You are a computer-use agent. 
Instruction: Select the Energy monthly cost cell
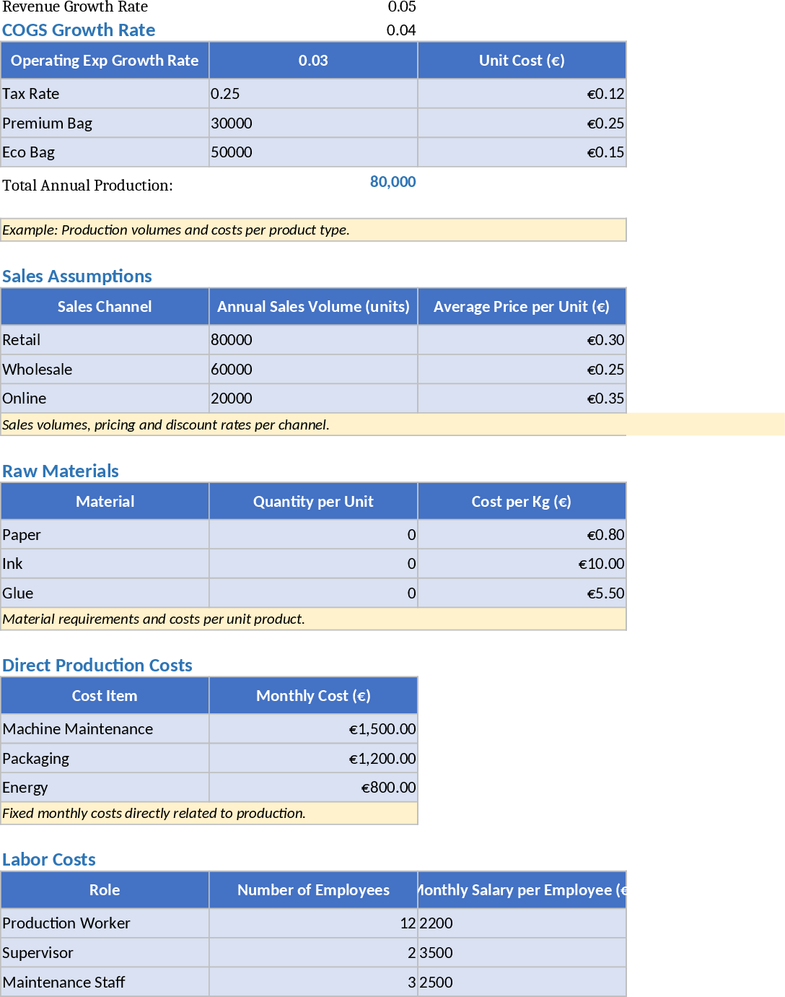(312, 788)
